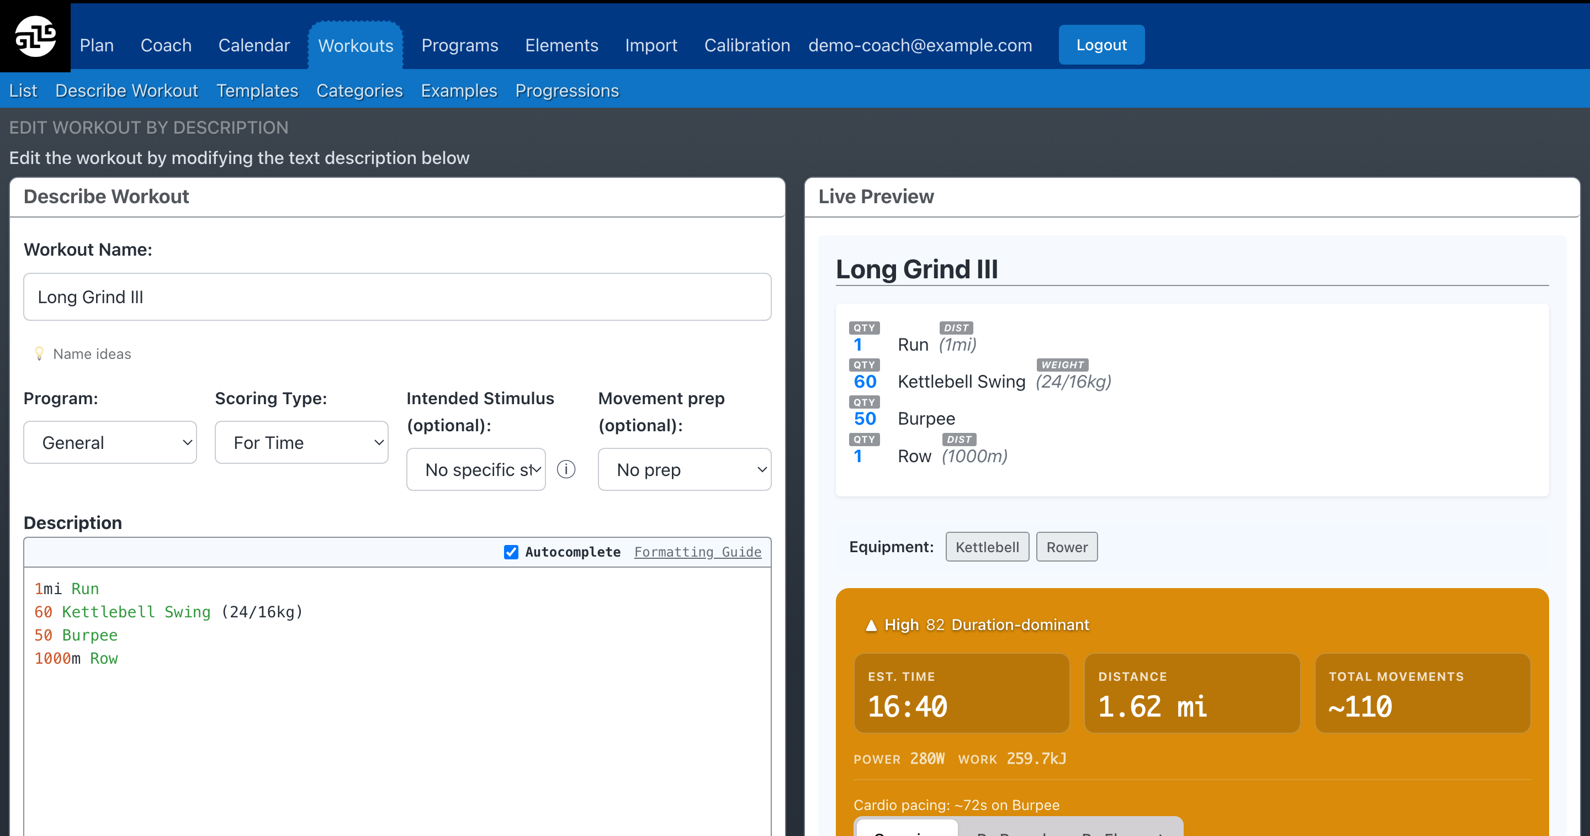Open the Templates sub-navigation link
This screenshot has width=1590, height=836.
(257, 90)
